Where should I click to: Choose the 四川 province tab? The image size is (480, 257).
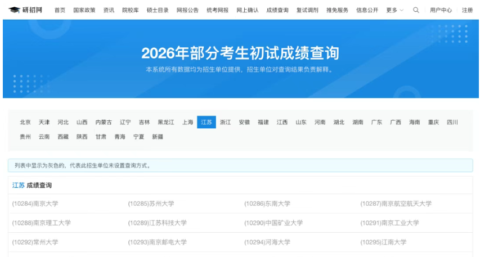452,122
